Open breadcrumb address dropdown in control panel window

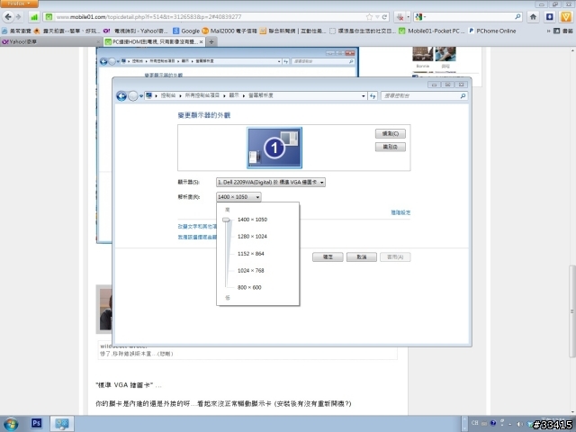[364, 96]
